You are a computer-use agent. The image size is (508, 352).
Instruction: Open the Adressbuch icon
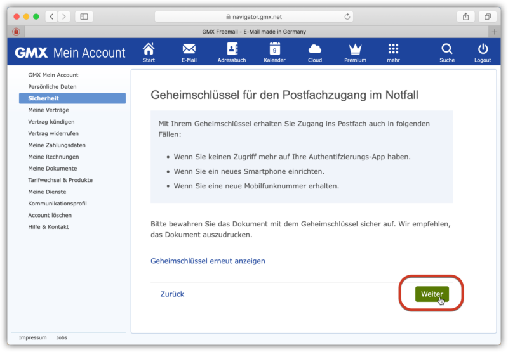232,49
